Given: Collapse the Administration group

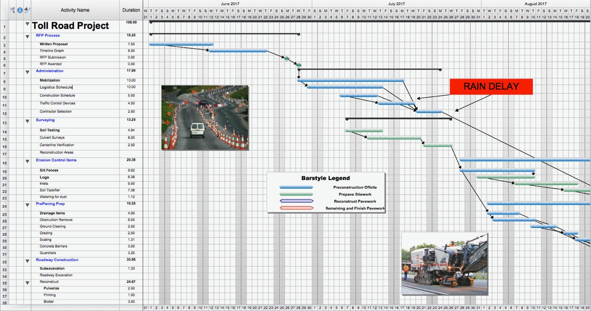Looking at the screenshot, I should coord(27,72).
